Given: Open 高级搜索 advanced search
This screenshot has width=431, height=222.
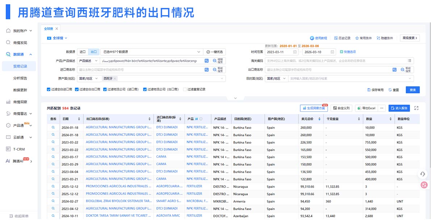Looking at the screenshot, I should [x=409, y=38].
